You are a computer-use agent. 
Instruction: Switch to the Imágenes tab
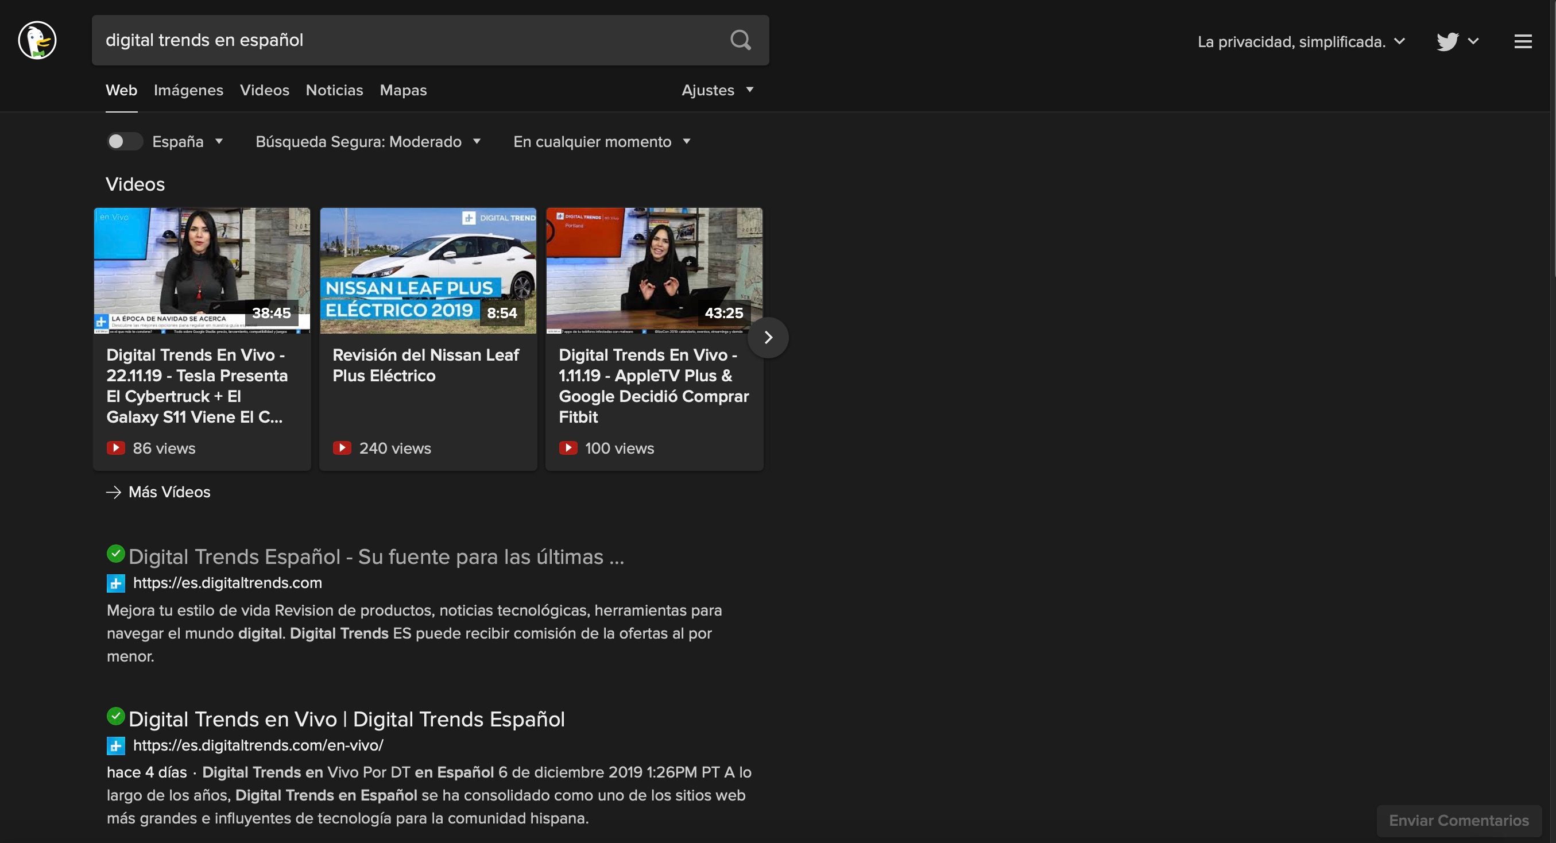click(188, 90)
